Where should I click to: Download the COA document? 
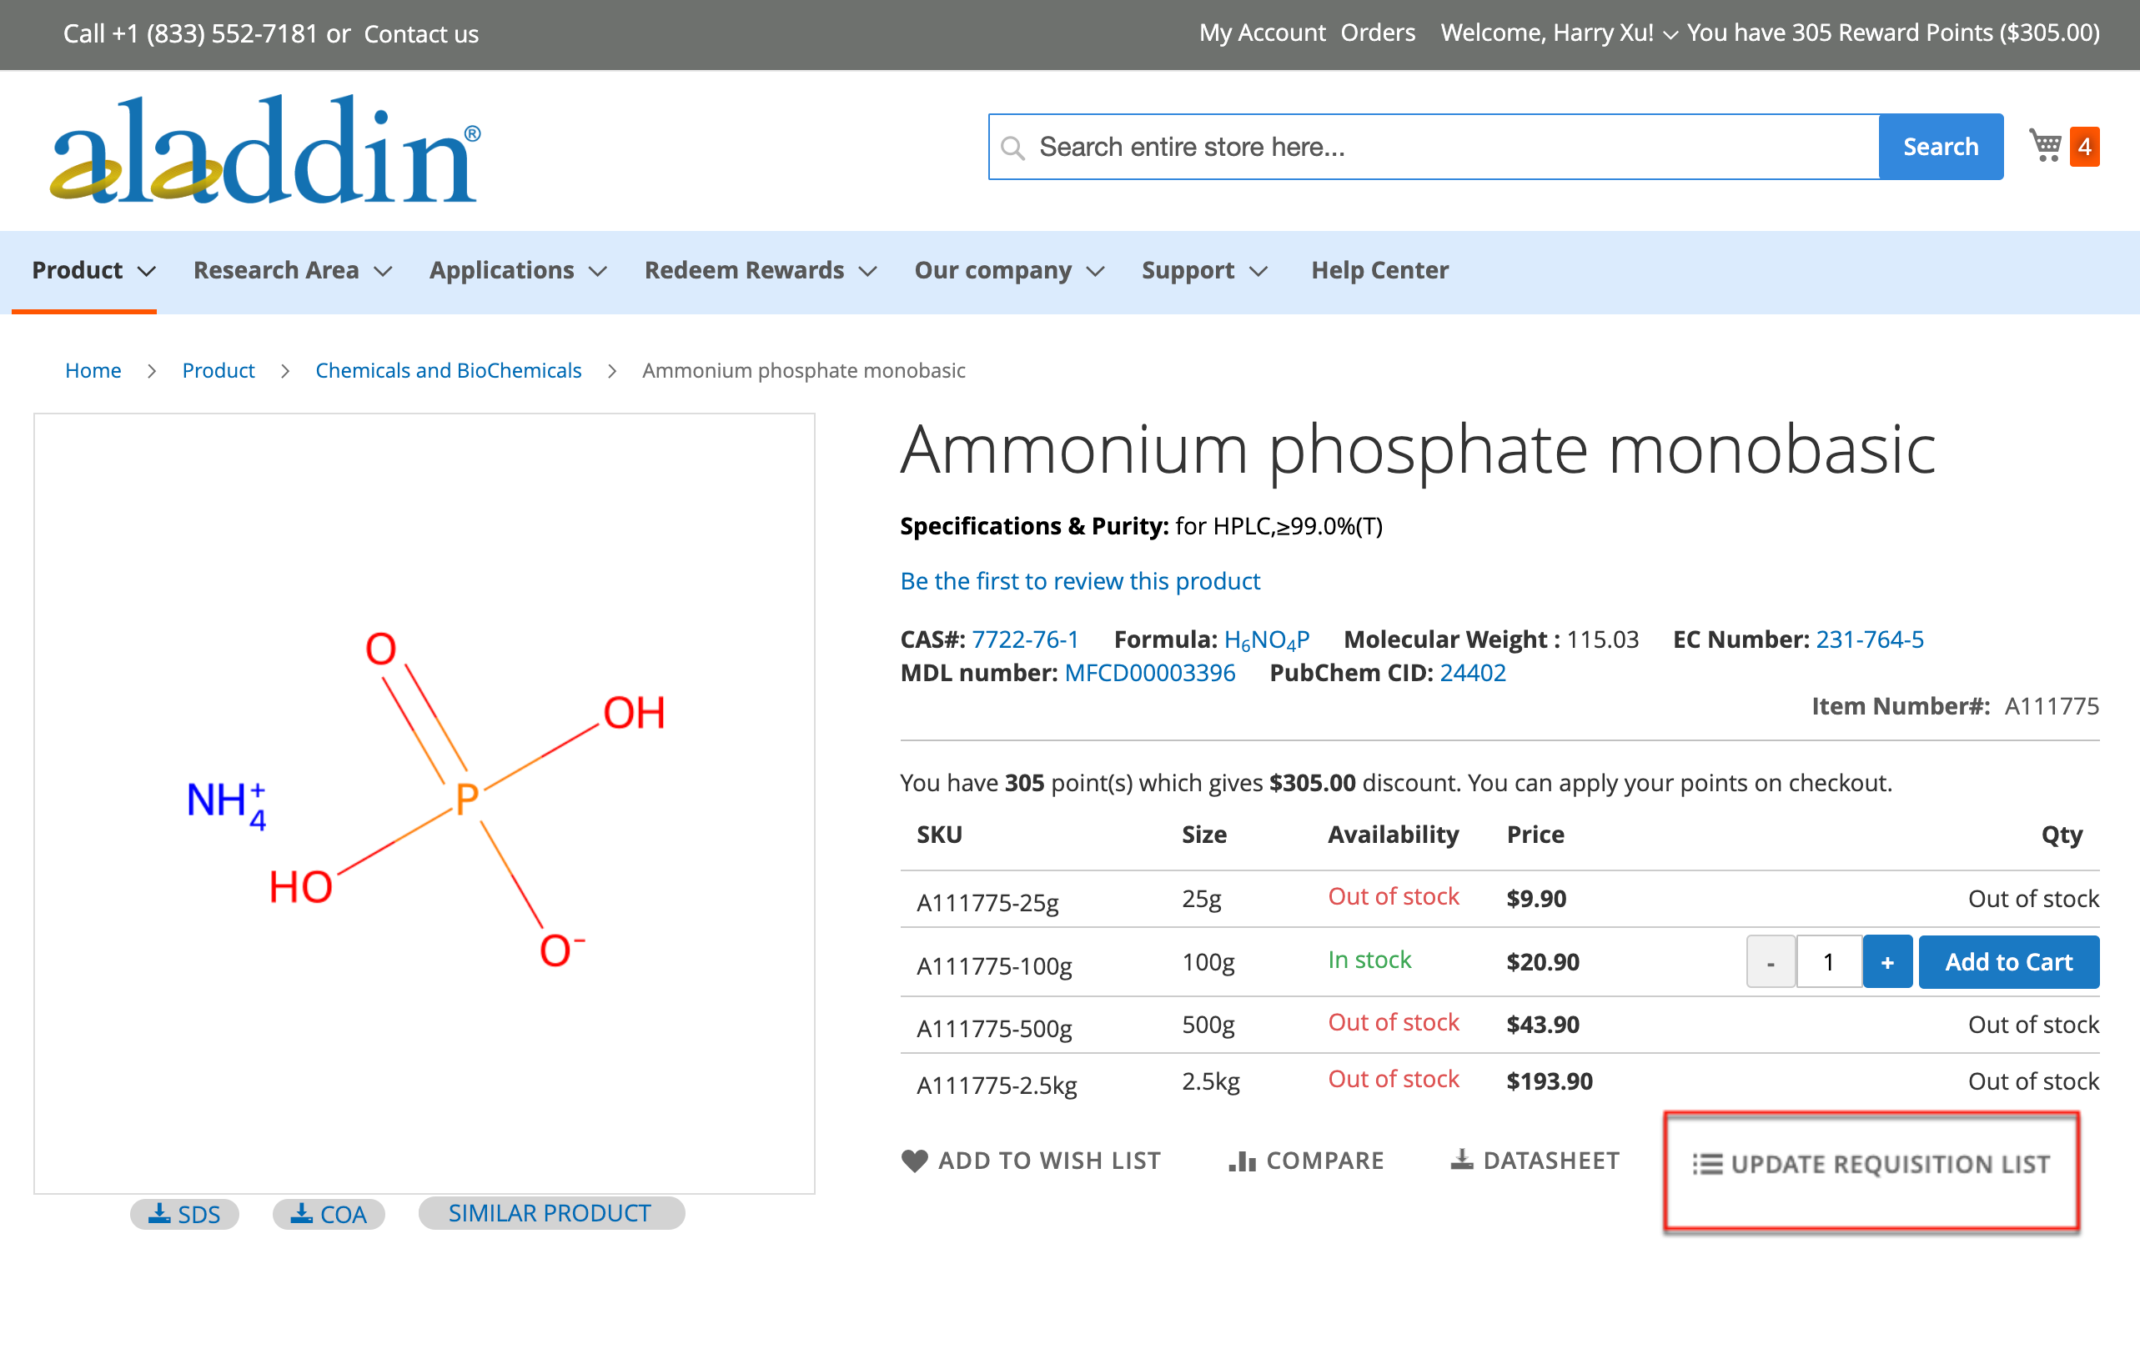click(x=328, y=1214)
